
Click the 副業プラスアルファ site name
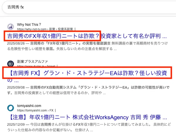(33, 61)
